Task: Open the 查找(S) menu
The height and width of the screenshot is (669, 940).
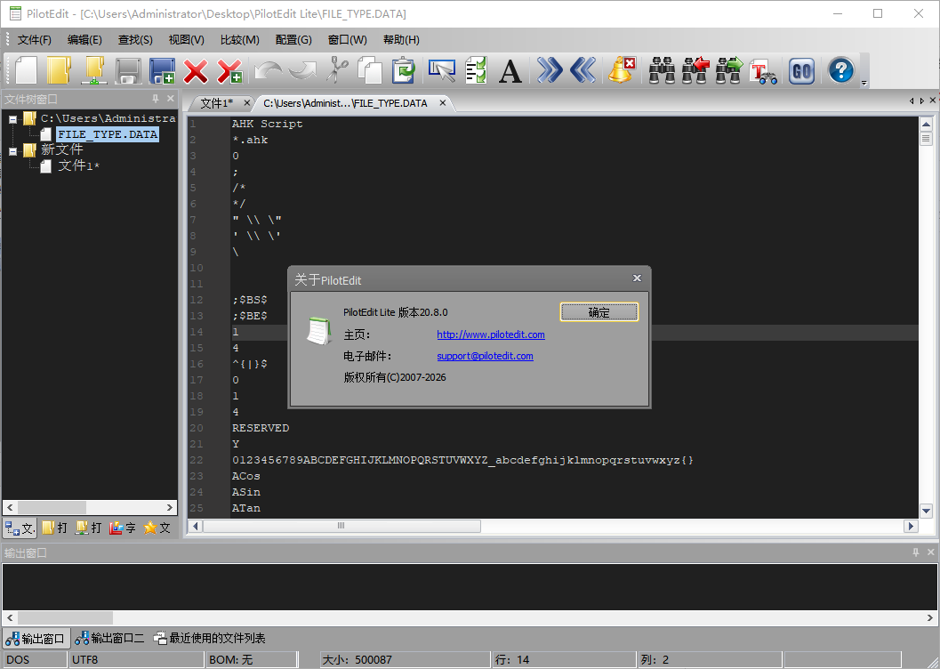Action: (135, 39)
